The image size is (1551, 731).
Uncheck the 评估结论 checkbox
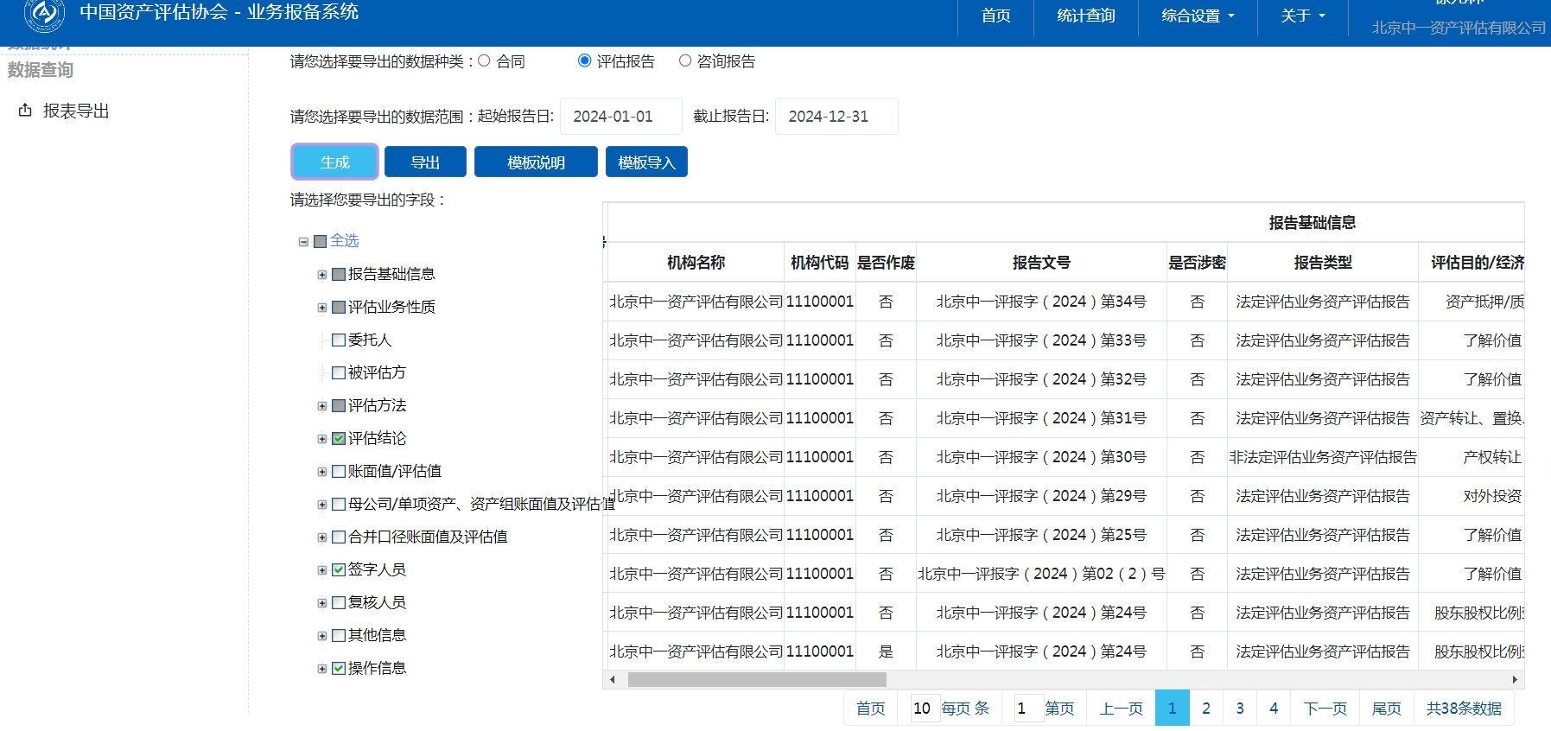click(x=339, y=439)
